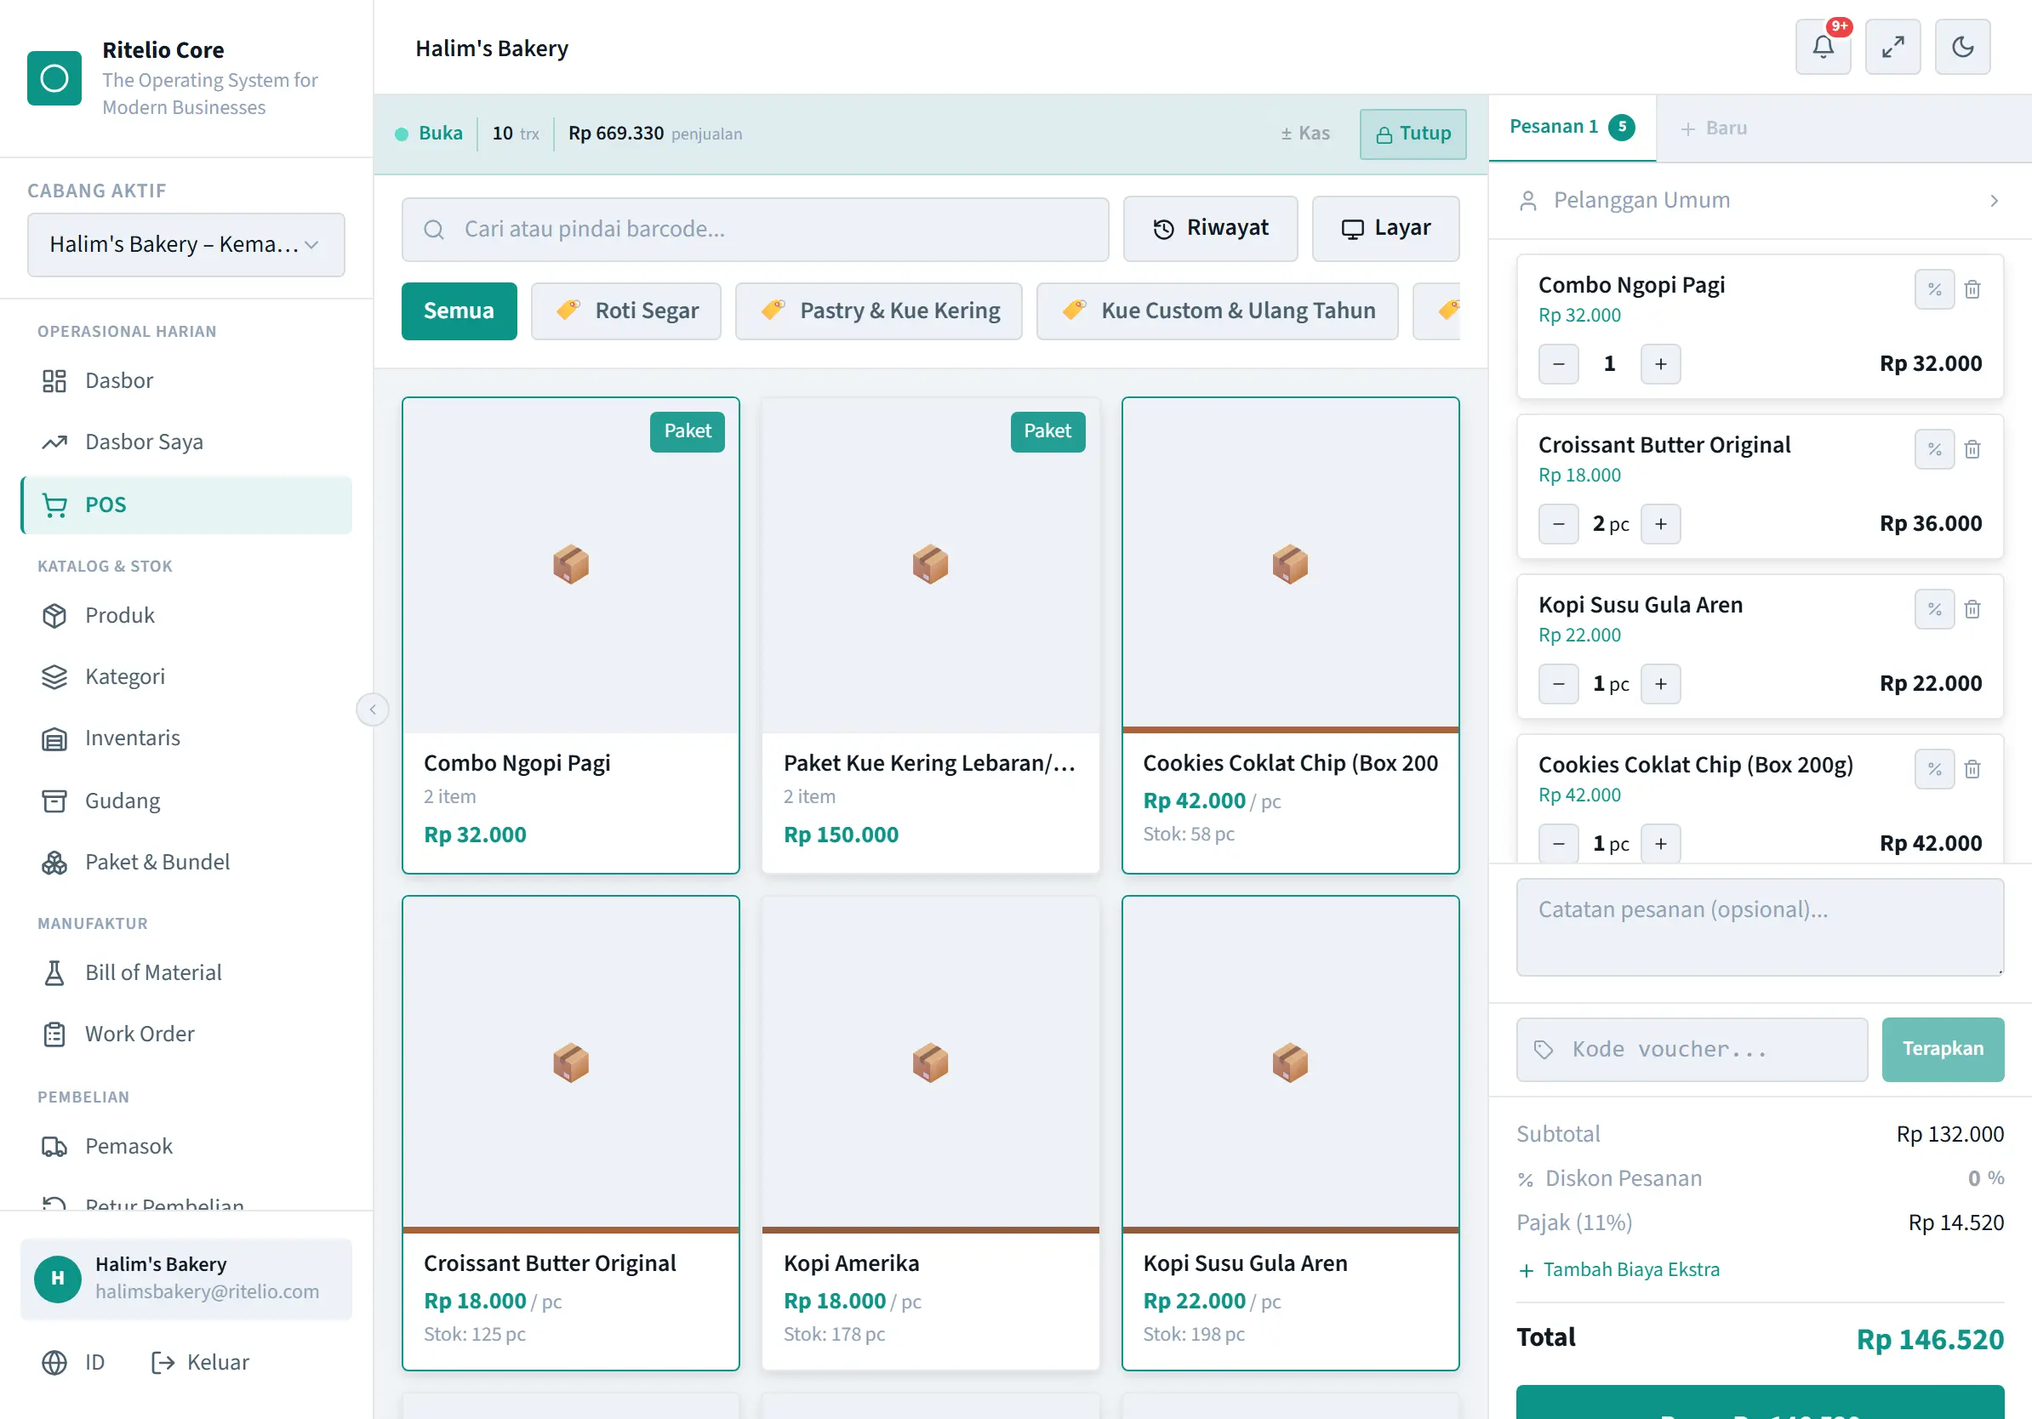Delete Combo Ngopi Pagi from the order
Viewport: 2032px width, 1419px height.
point(1972,289)
